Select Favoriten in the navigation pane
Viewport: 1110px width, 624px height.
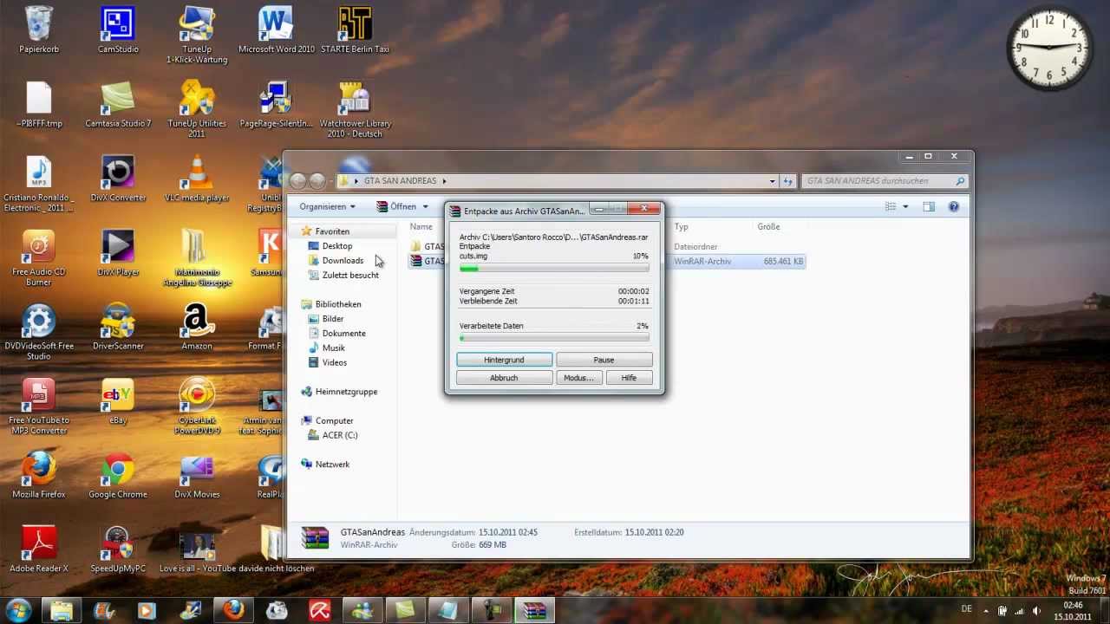click(332, 231)
